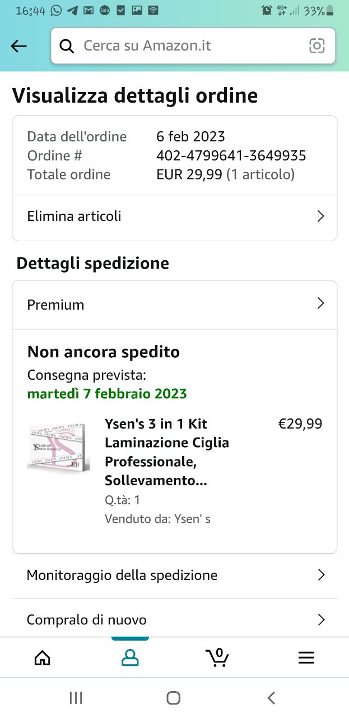Select the Monitoraggio della spedizione row

tap(122, 575)
